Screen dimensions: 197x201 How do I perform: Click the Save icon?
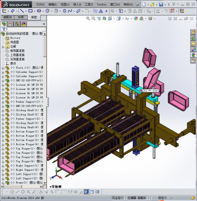pyautogui.click(x=161, y=5)
